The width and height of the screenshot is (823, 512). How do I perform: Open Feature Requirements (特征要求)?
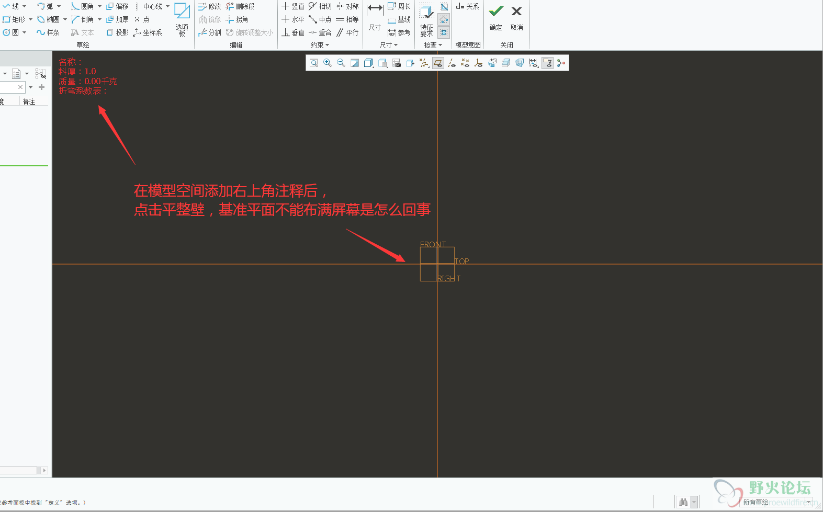click(x=426, y=19)
